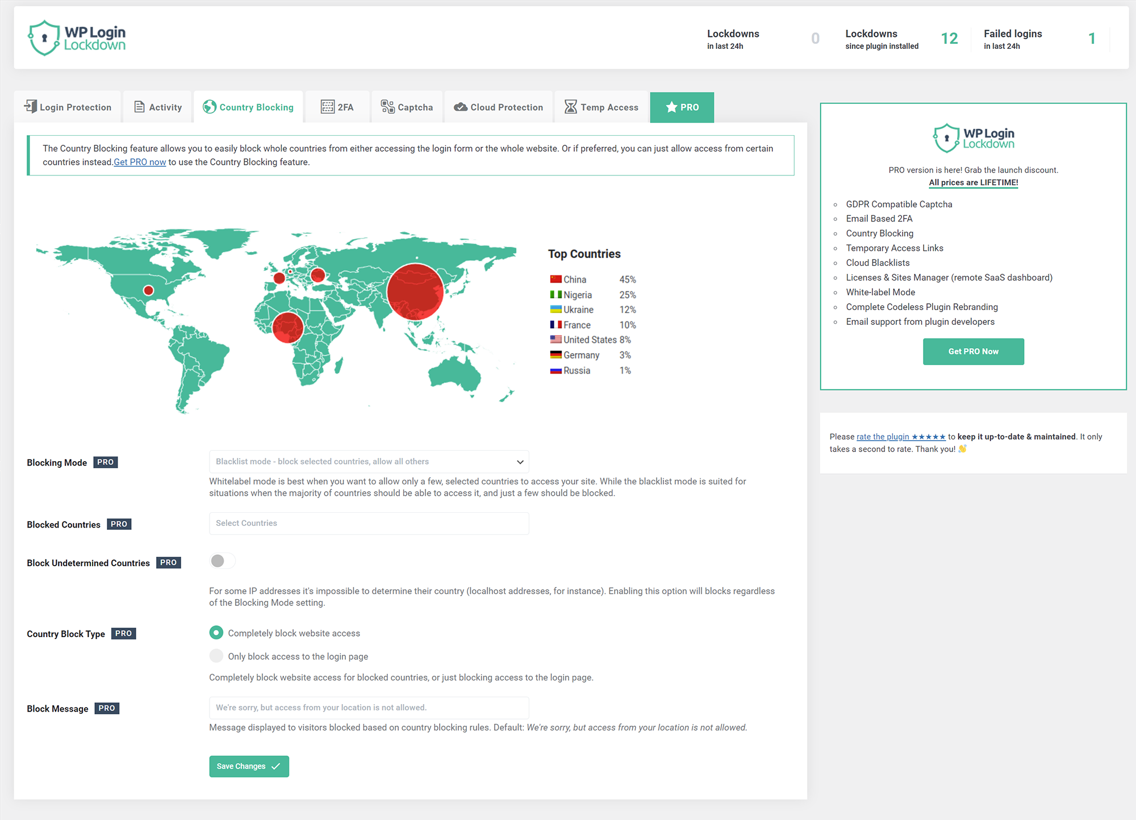The image size is (1136, 820).
Task: Click the PRO star icon
Action: (x=671, y=107)
